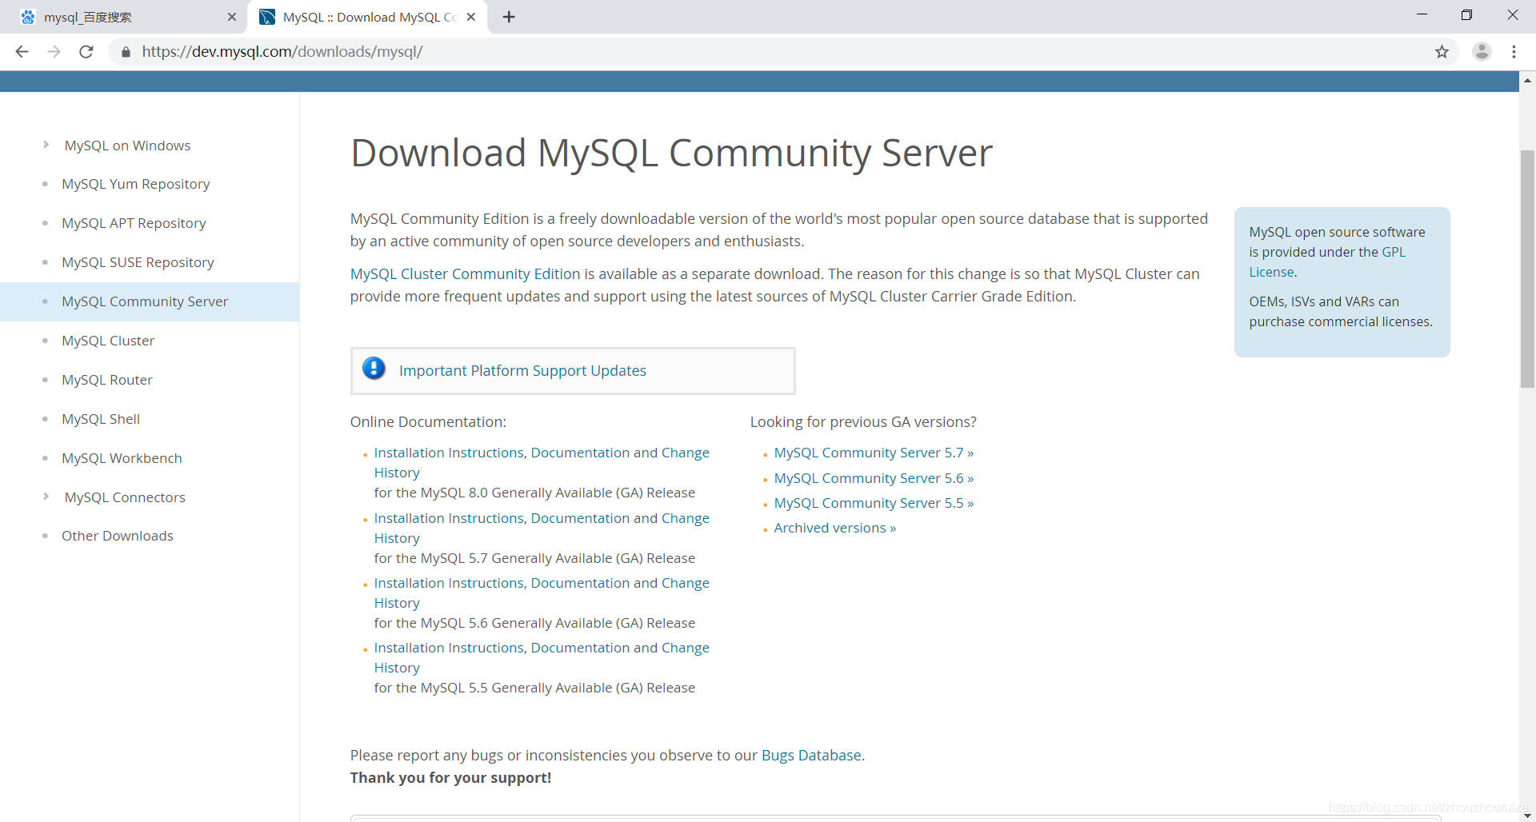The height and width of the screenshot is (822, 1536).
Task: Bookmark this page with the star icon
Action: pyautogui.click(x=1442, y=52)
